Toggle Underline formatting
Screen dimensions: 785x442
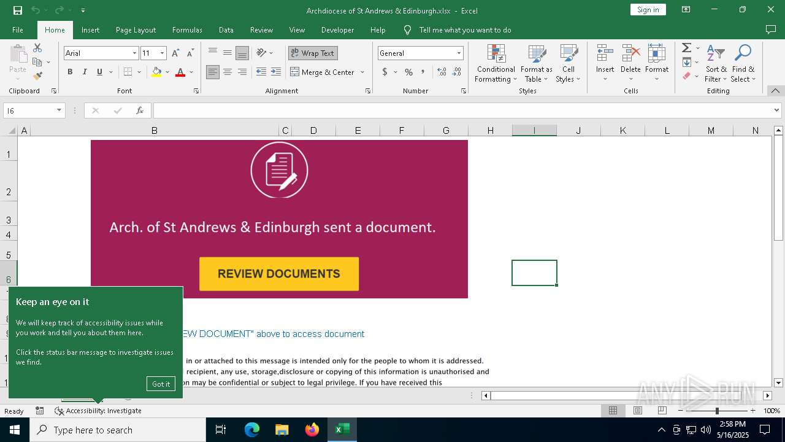99,72
